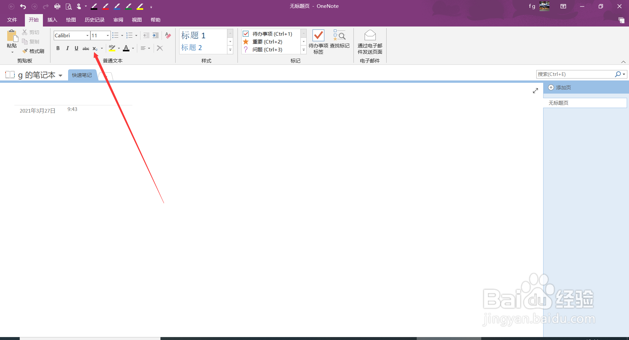Select the yellow highlighter pen

pos(140,6)
